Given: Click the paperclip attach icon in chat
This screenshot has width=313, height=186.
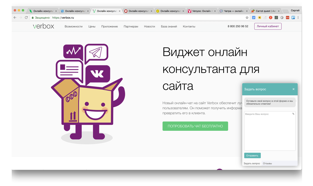Looking at the screenshot, I should (293, 114).
